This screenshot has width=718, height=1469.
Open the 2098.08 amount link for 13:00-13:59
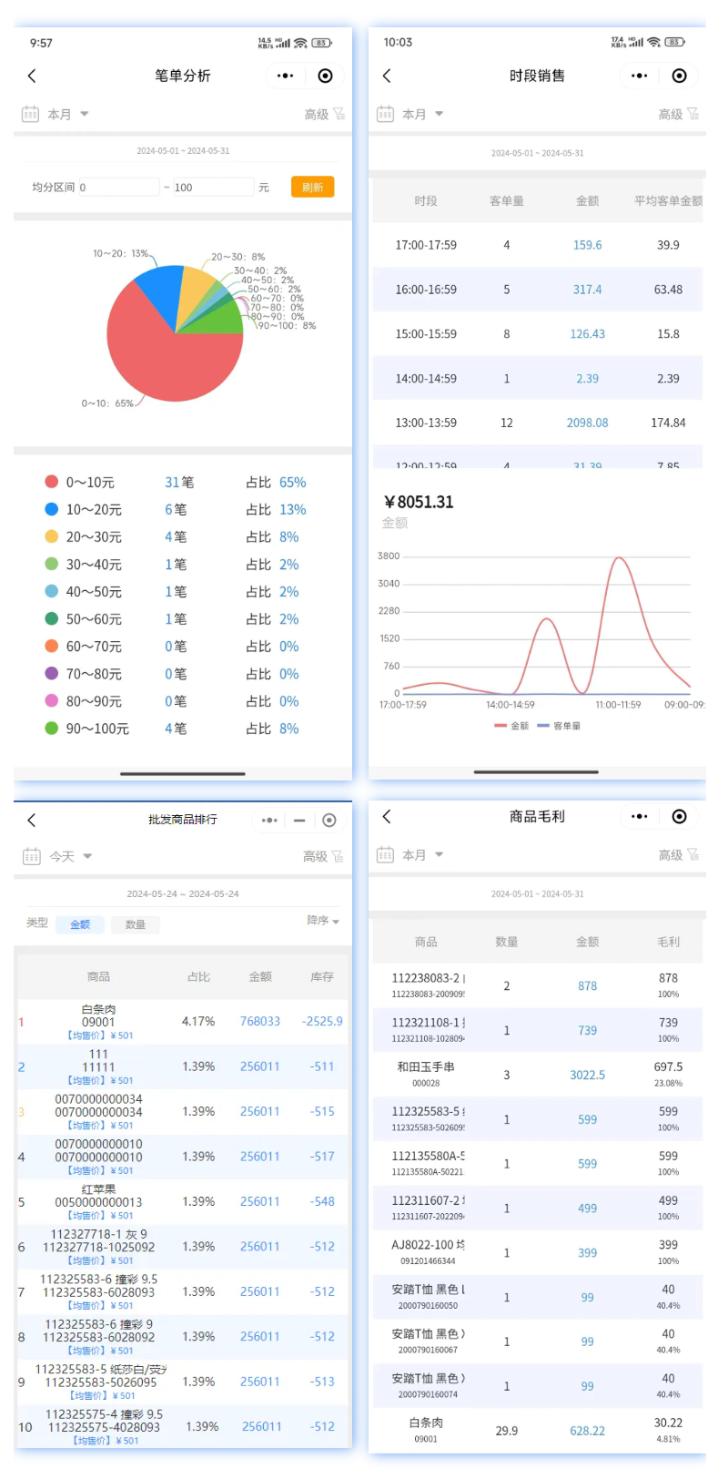tap(587, 423)
